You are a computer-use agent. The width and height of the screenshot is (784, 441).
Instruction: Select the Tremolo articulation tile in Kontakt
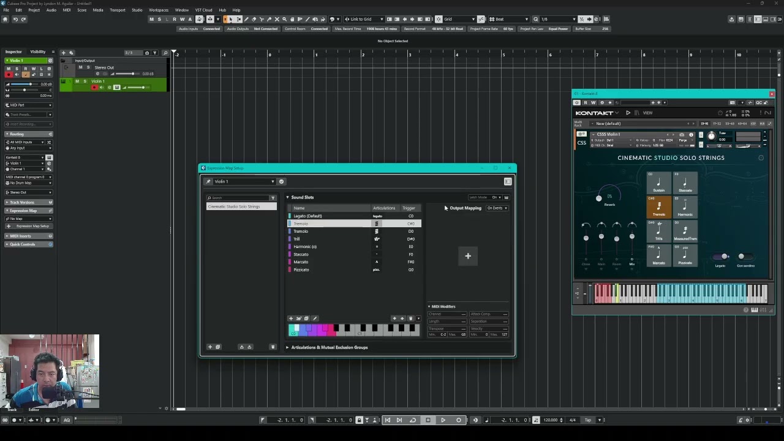(x=659, y=206)
